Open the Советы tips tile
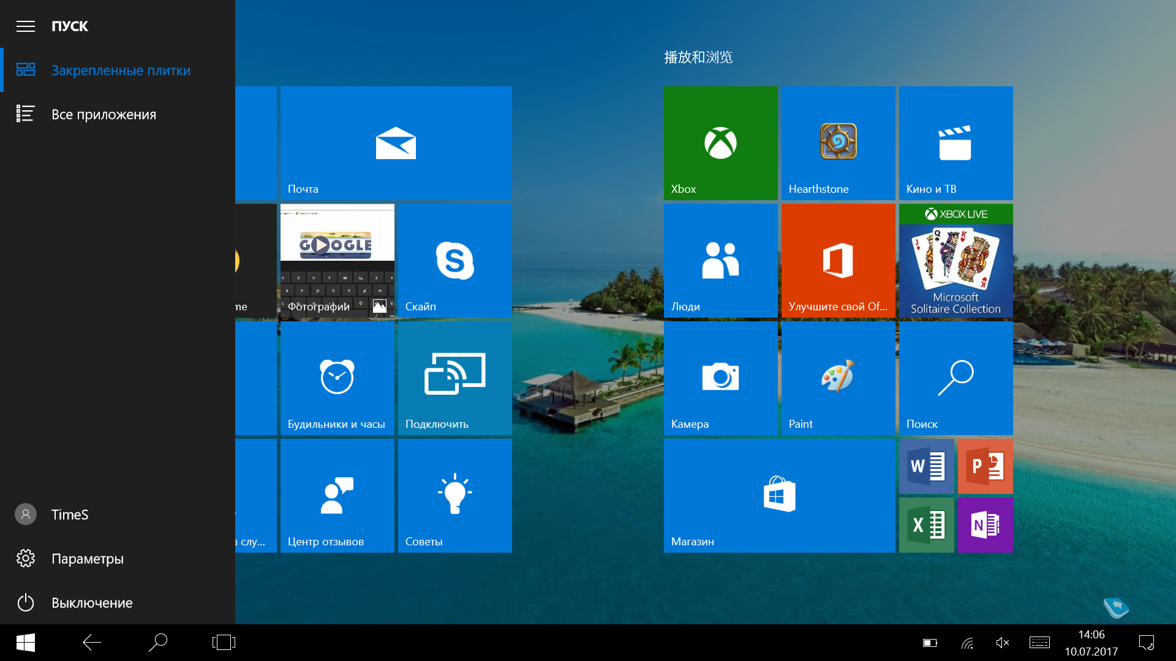This screenshot has height=661, width=1176. pos(454,496)
